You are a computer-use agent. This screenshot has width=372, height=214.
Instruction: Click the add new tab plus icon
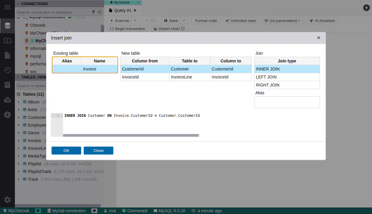click(x=366, y=8)
